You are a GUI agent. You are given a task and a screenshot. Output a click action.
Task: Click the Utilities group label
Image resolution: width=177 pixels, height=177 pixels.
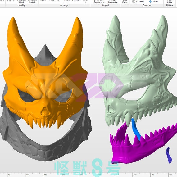(x=170, y=5)
